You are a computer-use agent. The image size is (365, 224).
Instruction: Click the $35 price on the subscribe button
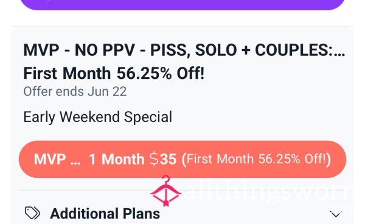pyautogui.click(x=163, y=159)
